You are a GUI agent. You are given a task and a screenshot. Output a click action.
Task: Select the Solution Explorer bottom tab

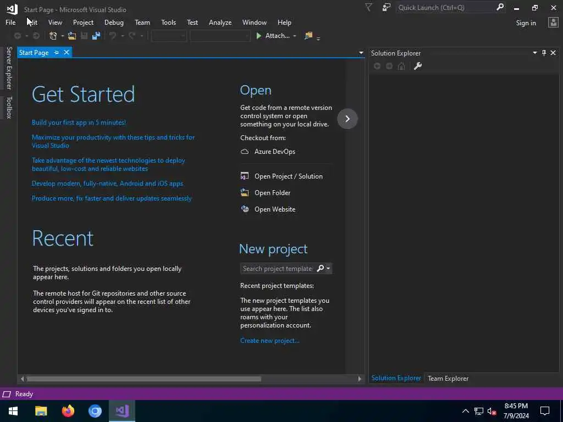[396, 378]
